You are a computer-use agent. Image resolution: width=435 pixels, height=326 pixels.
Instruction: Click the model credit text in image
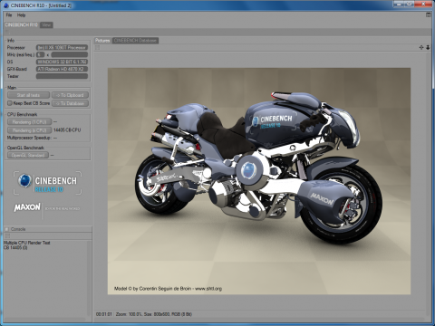tap(168, 289)
